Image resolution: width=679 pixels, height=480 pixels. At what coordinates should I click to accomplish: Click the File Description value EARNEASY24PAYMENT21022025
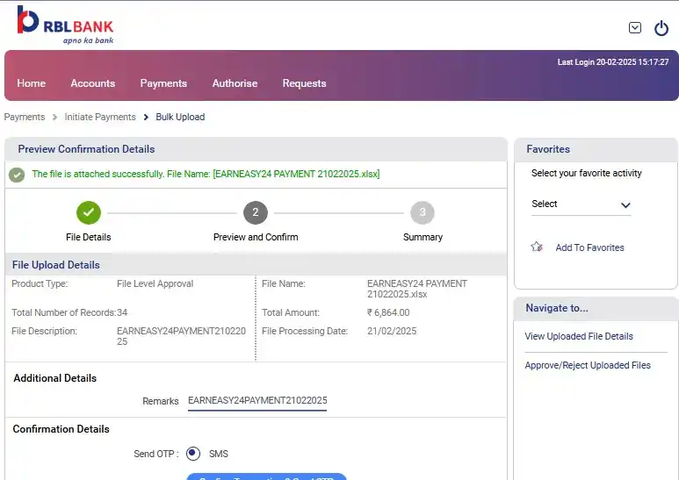pyautogui.click(x=181, y=336)
